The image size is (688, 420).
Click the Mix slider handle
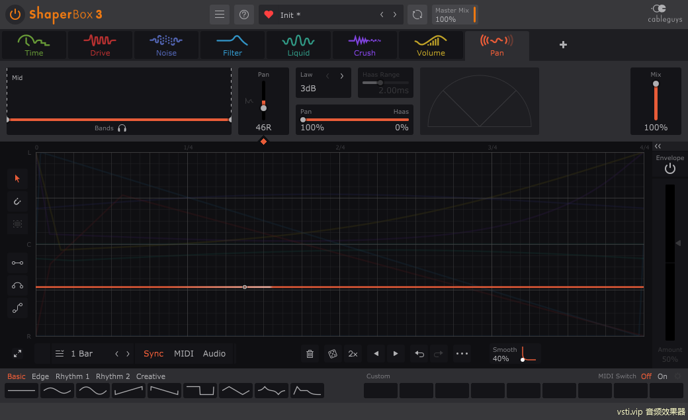(x=656, y=84)
